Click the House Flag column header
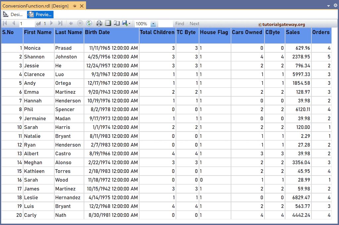 pos(215,35)
